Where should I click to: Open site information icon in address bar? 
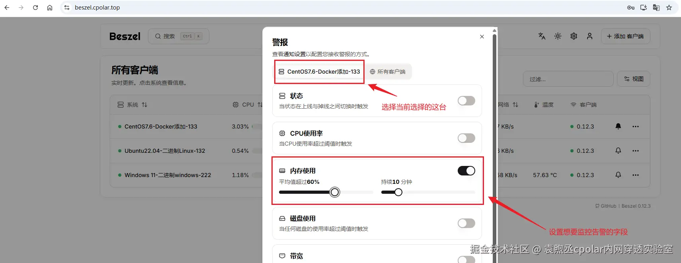(67, 8)
